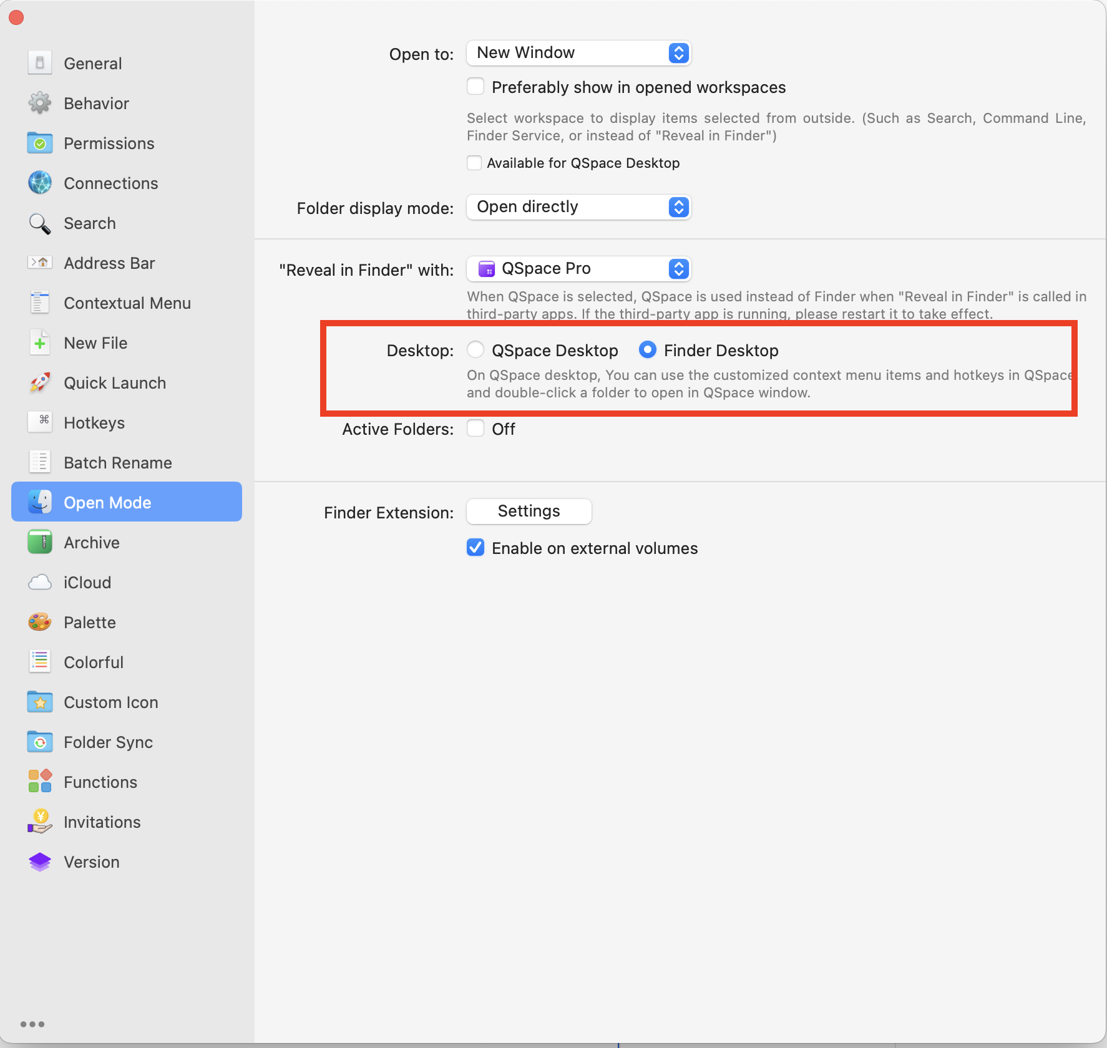The image size is (1107, 1048).
Task: Click the 'Archive' sidebar label
Action: (92, 543)
